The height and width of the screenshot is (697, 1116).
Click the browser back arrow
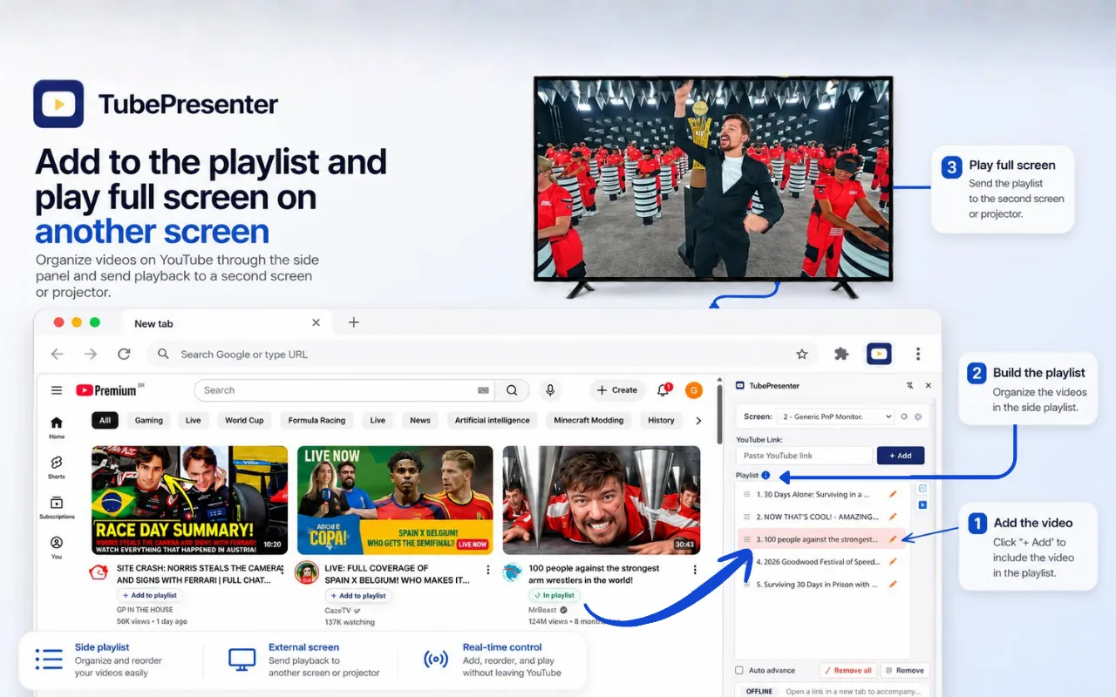(57, 354)
